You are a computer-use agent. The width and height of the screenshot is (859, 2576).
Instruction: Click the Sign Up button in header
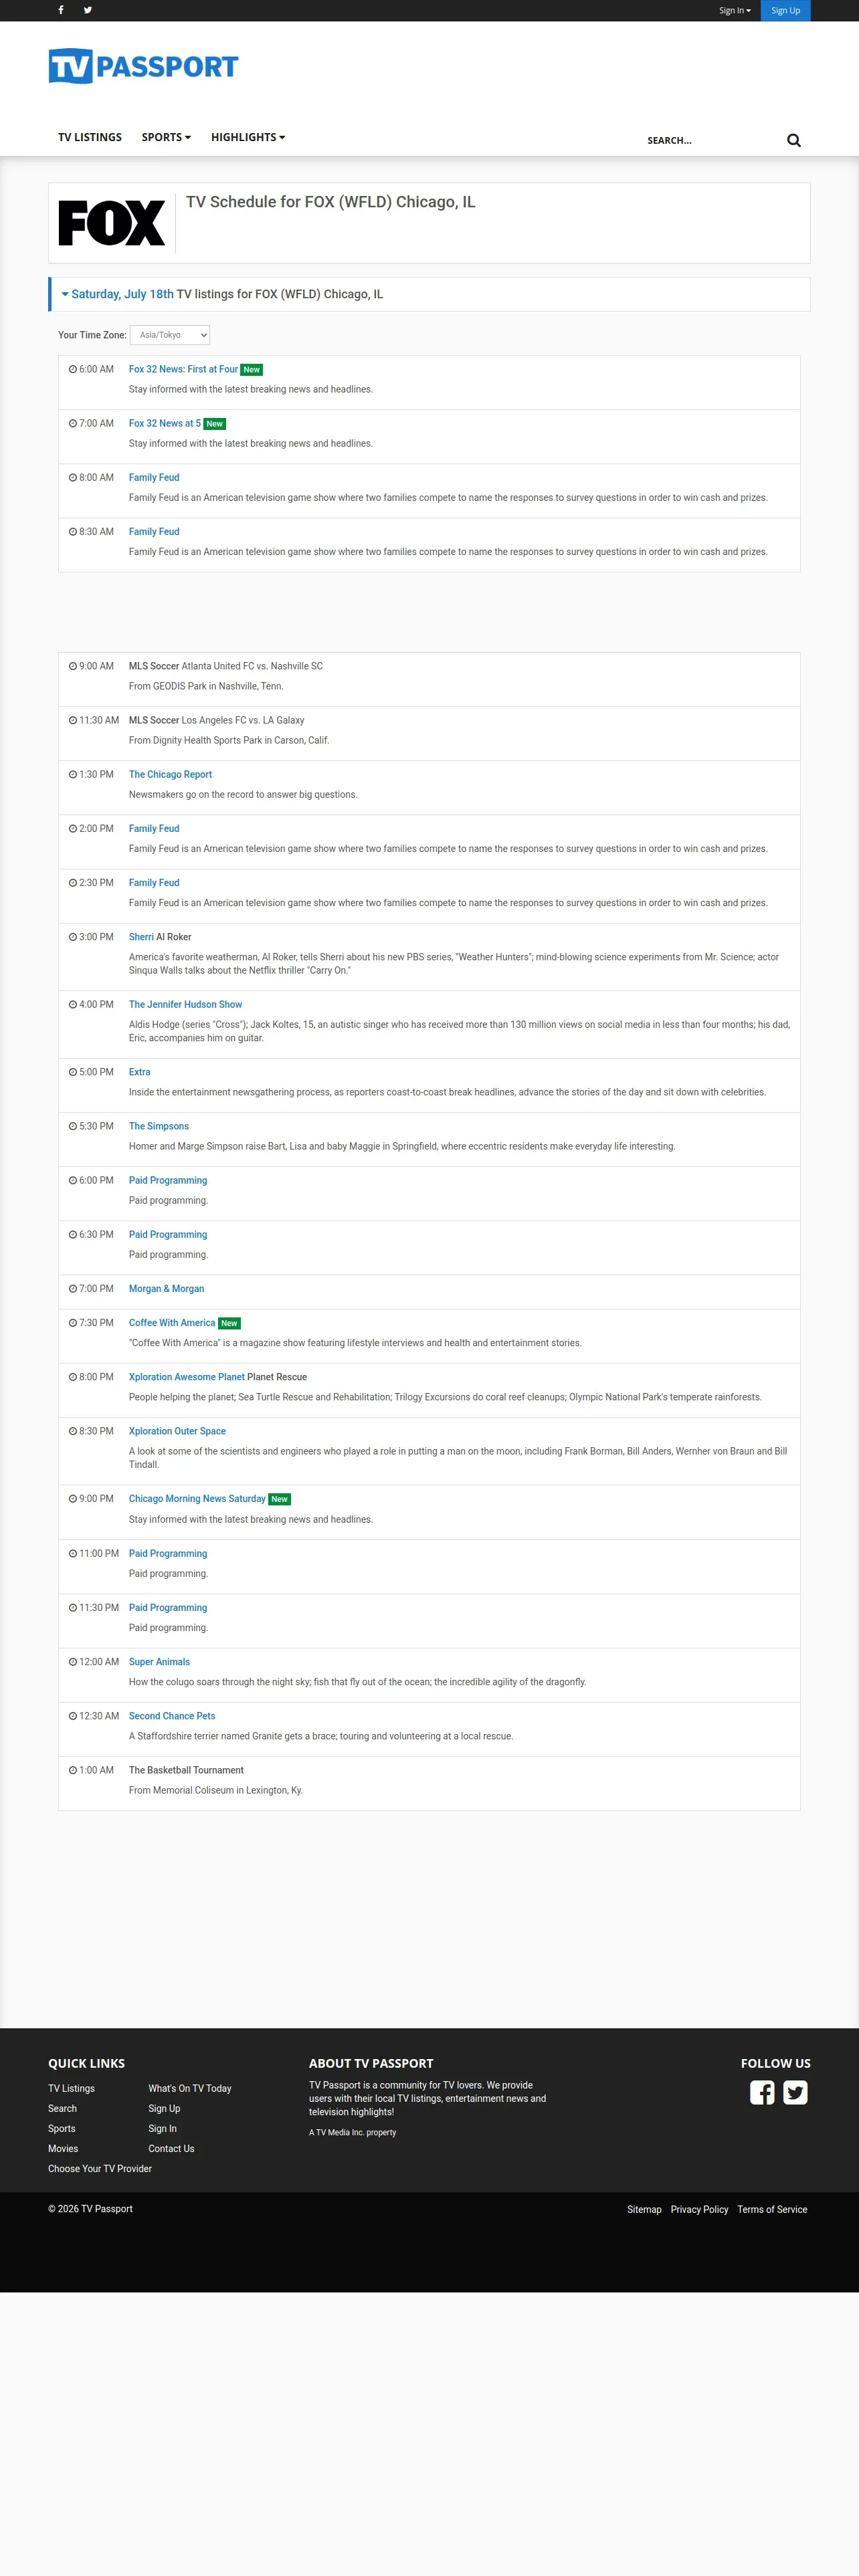786,11
